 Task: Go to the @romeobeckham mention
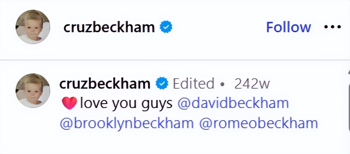[x=258, y=123]
